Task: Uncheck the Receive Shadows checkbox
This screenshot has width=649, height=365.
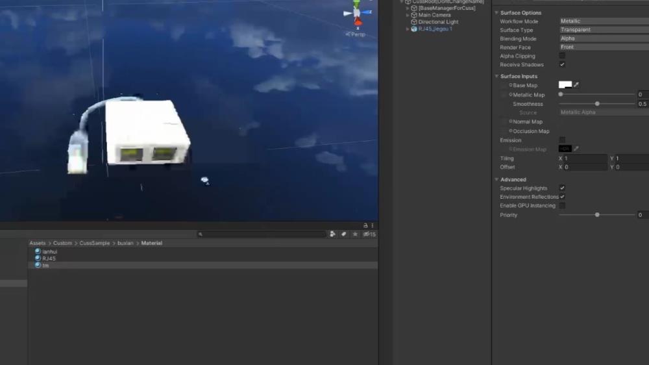Action: 562,64
